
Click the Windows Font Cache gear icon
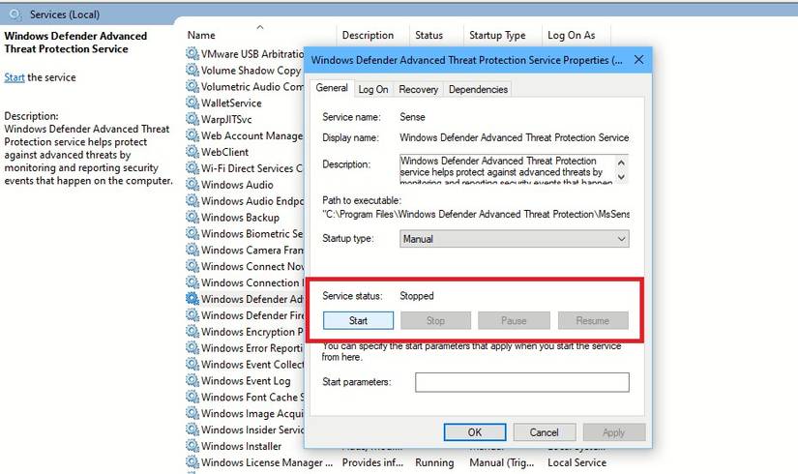[192, 397]
